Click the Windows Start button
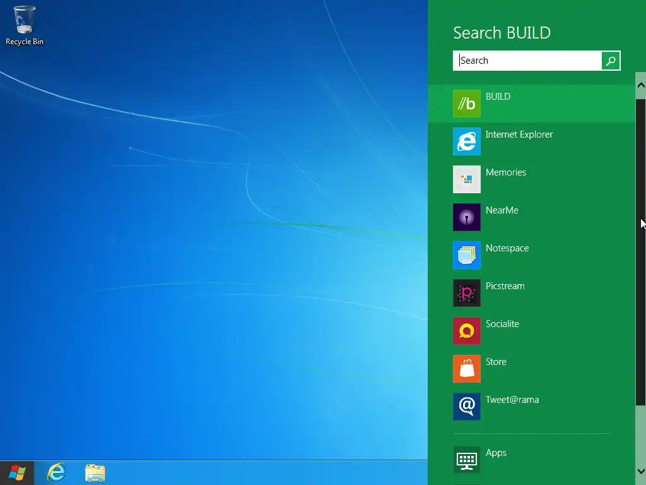Viewport: 646px width, 485px height. (17, 472)
